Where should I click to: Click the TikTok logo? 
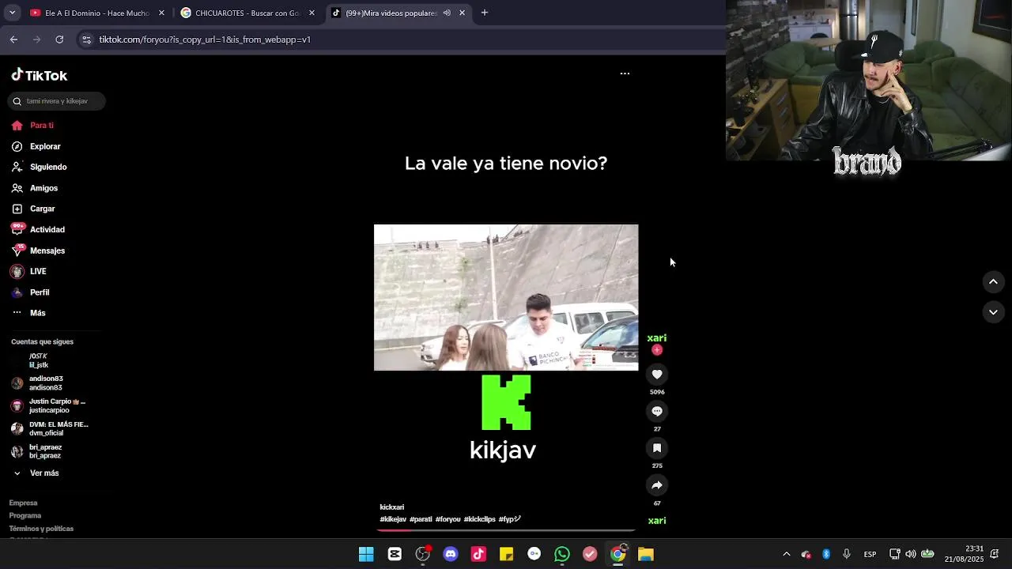[x=40, y=75]
